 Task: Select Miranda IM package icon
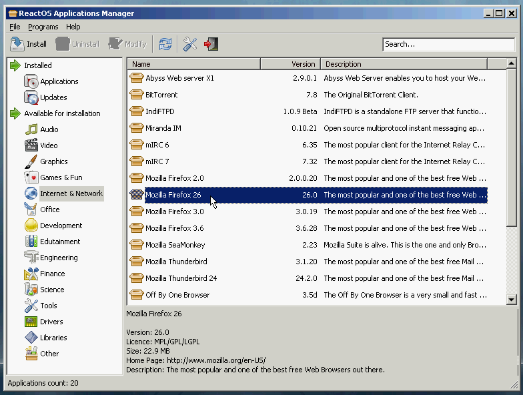tap(136, 128)
